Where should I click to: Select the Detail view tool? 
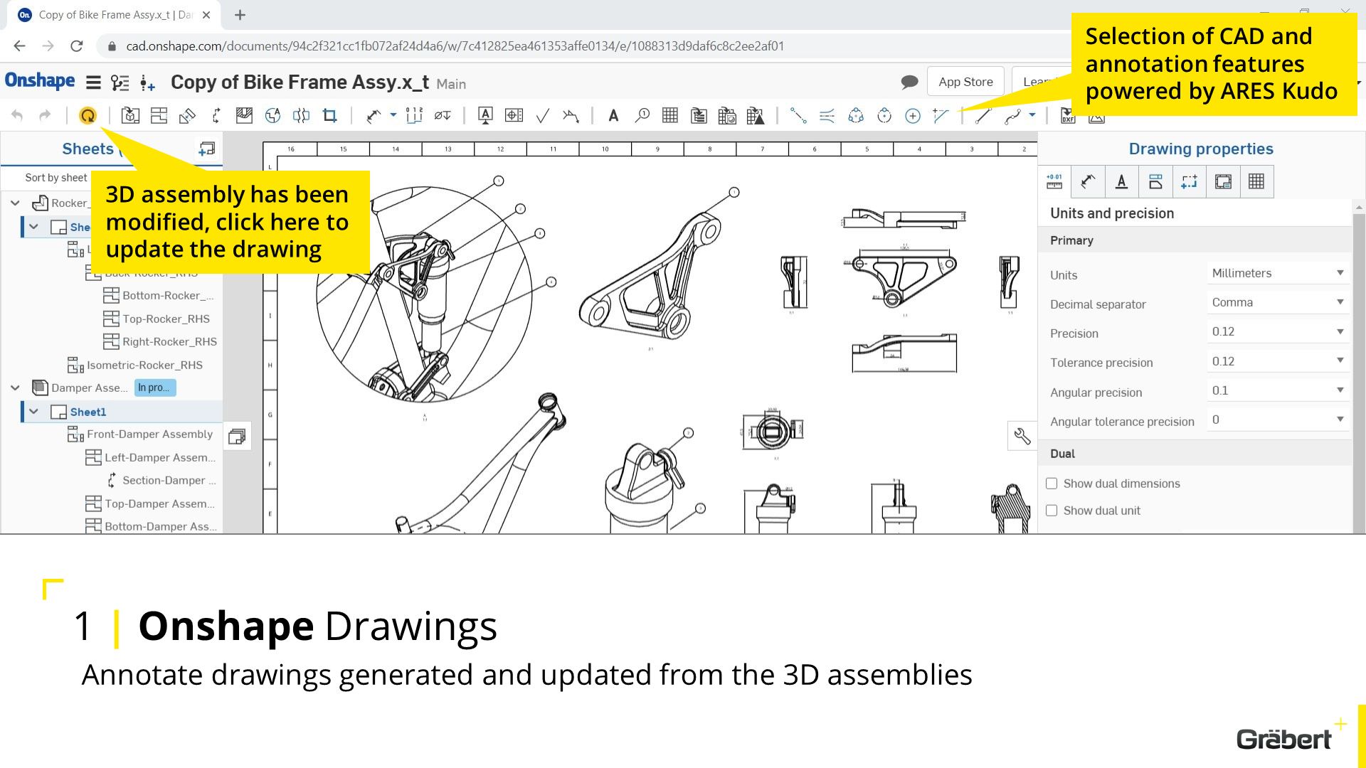(272, 115)
